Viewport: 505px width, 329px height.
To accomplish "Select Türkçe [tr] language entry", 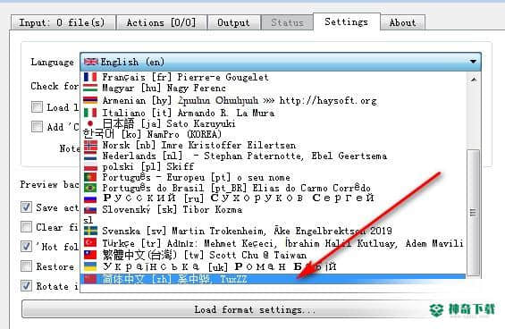I will pos(274,243).
